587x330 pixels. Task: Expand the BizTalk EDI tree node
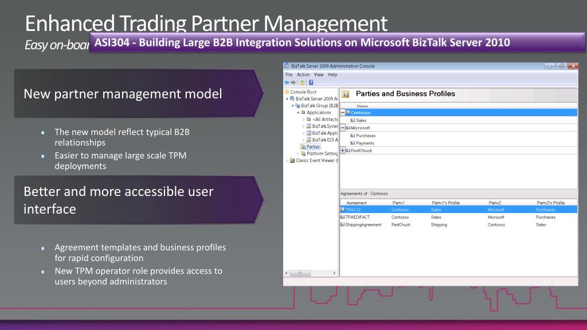(304, 140)
